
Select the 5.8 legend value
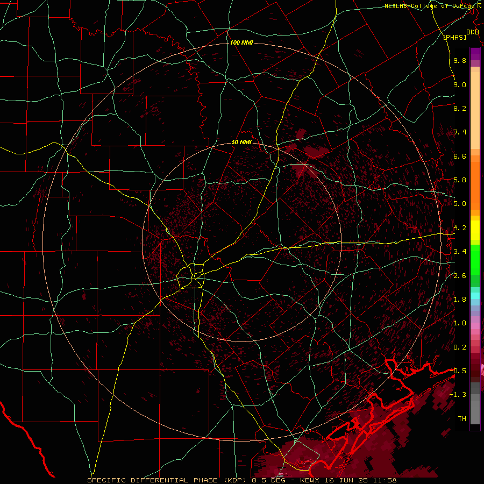click(x=460, y=180)
